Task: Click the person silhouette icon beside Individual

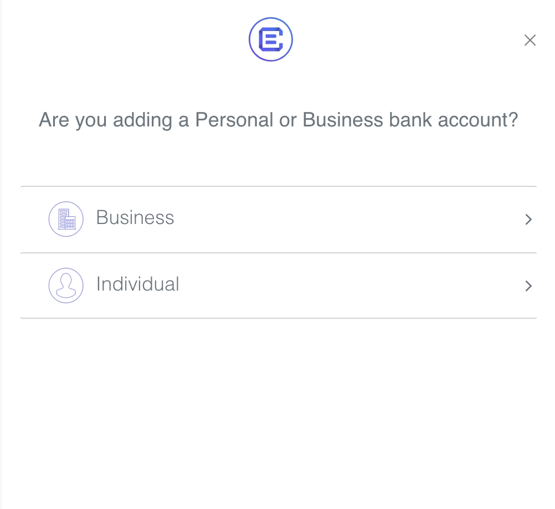Action: tap(66, 286)
